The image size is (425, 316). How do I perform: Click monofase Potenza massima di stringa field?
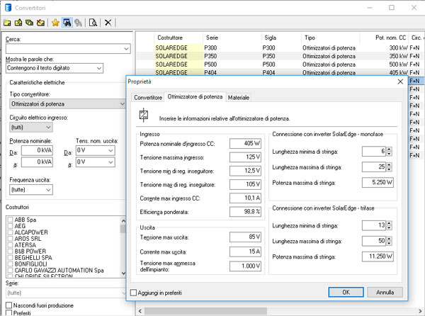(378, 182)
